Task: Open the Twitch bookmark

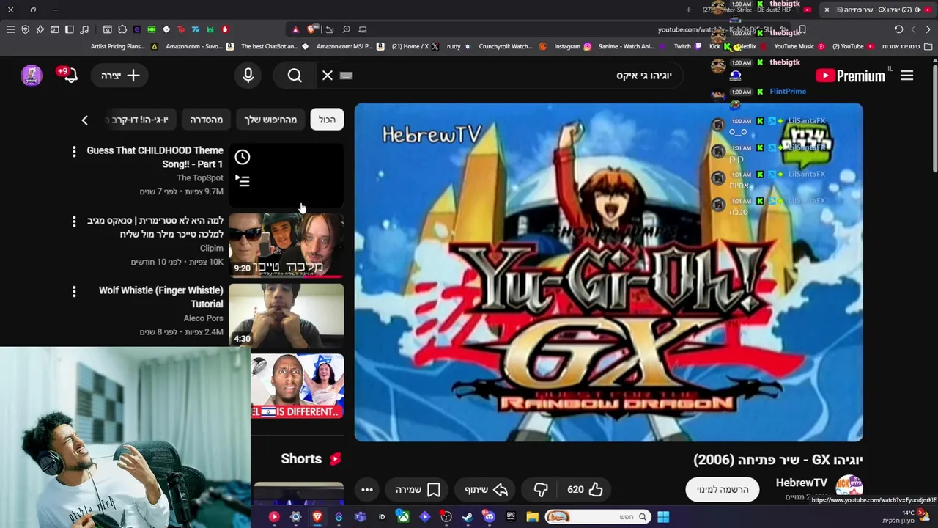Action: [687, 46]
